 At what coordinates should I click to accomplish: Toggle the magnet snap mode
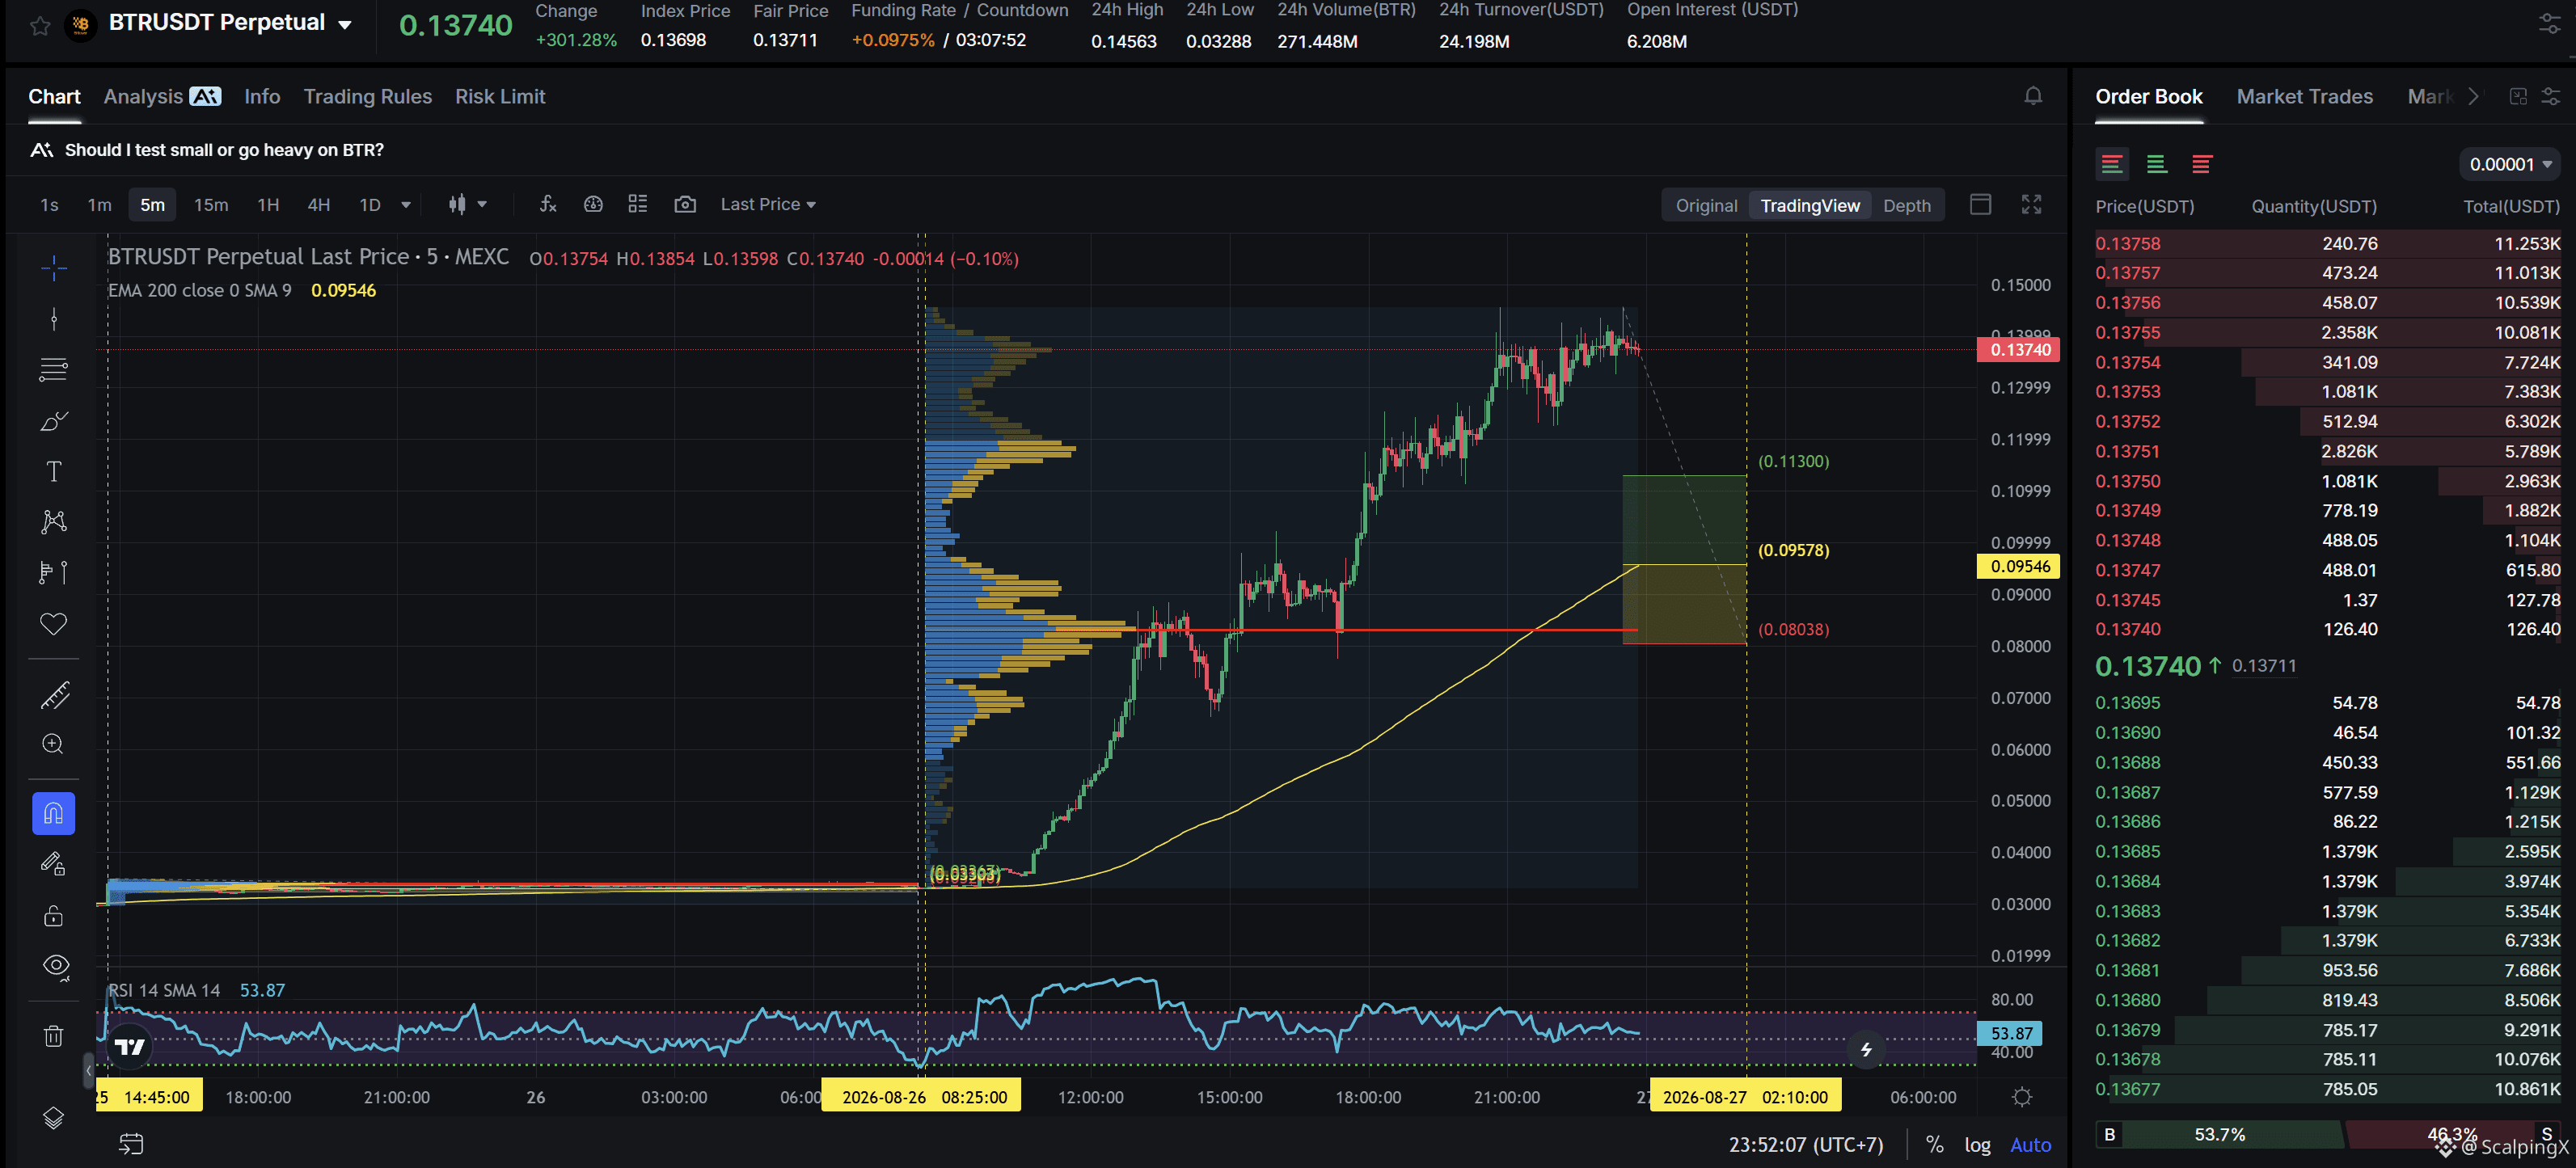pyautogui.click(x=54, y=814)
